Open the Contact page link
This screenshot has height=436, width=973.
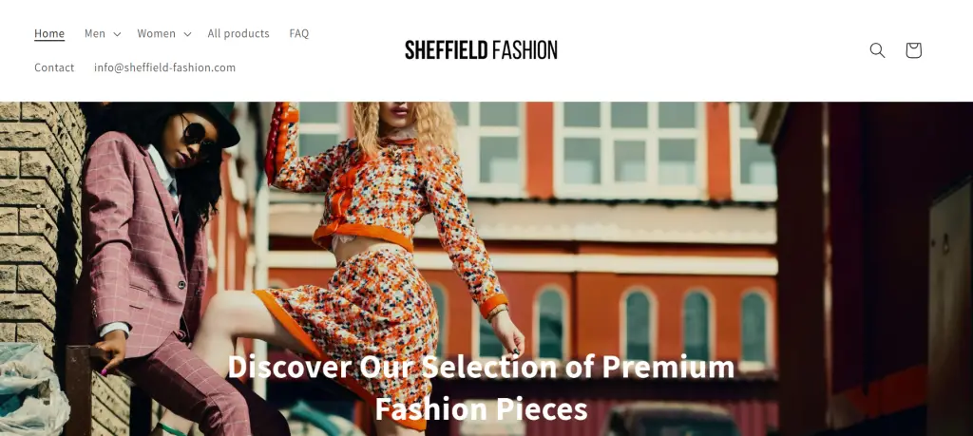(x=54, y=67)
